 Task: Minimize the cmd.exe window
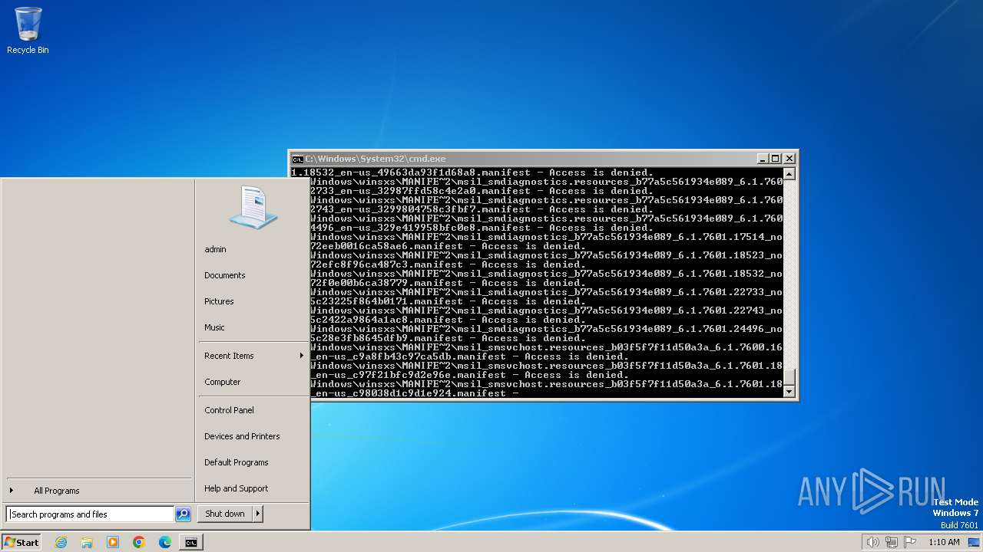(x=763, y=159)
